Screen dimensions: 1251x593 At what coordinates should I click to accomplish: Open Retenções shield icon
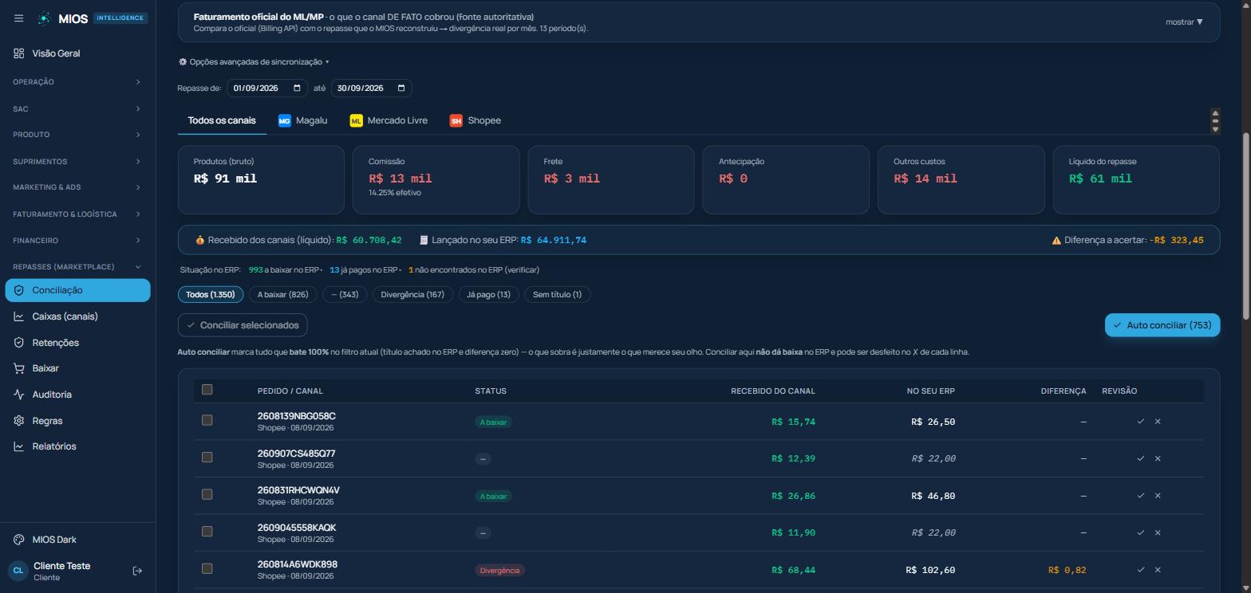pyautogui.click(x=19, y=343)
